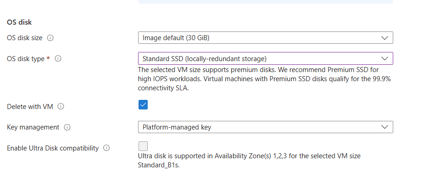Click the chevron arrow on Key management
The image size is (433, 171).
385,127
